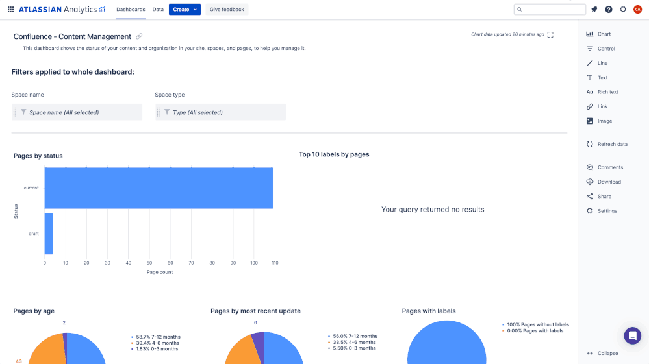Open the Space name filter dropdown
The height and width of the screenshot is (364, 649).
77,112
